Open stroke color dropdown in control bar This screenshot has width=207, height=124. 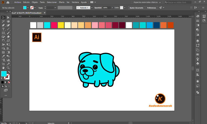click(35, 8)
